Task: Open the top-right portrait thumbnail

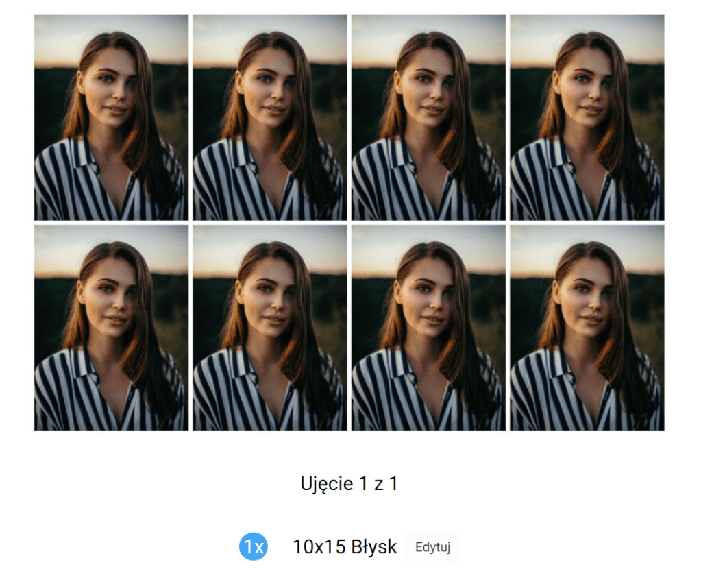Action: point(587,117)
